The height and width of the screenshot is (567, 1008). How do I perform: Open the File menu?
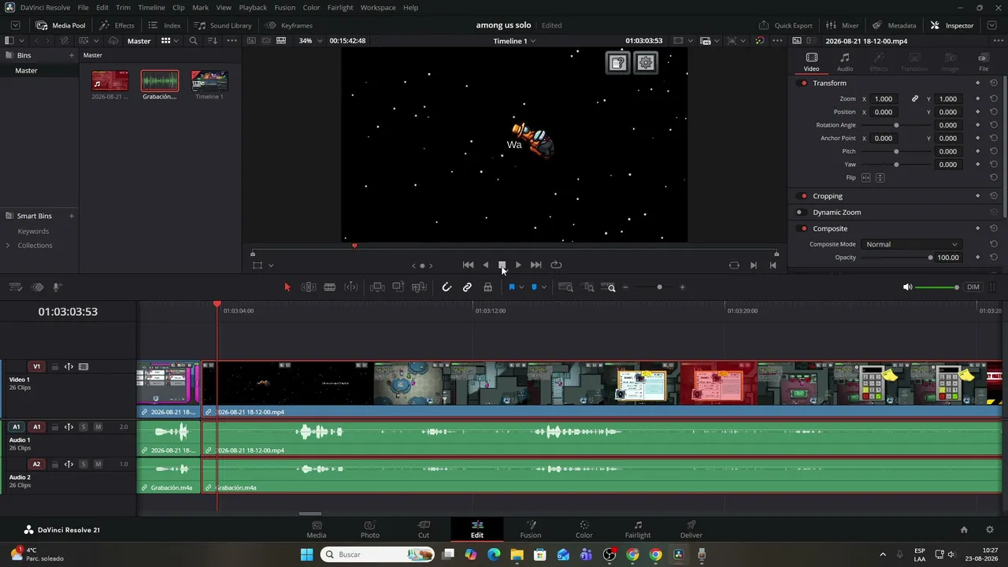83,8
